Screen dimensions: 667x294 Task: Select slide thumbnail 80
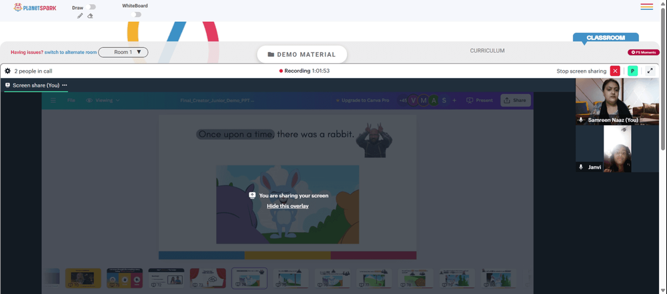(x=499, y=278)
